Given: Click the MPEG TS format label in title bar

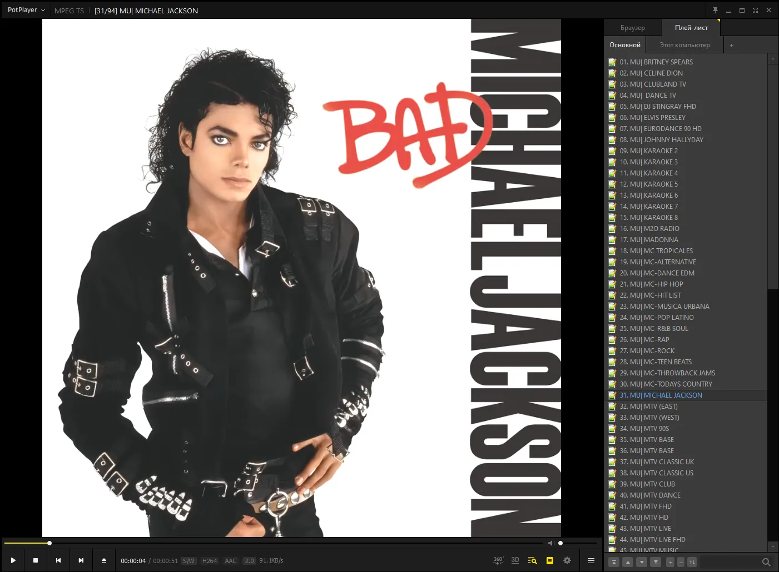Looking at the screenshot, I should click(69, 11).
